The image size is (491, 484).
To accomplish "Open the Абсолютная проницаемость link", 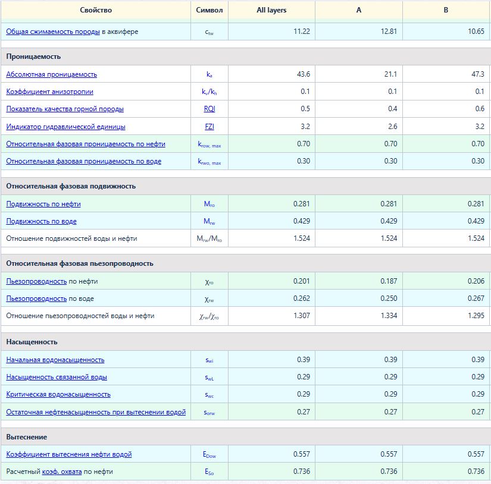I will (x=51, y=74).
